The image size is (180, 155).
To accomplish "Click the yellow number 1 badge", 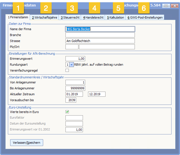I will click(x=18, y=8).
